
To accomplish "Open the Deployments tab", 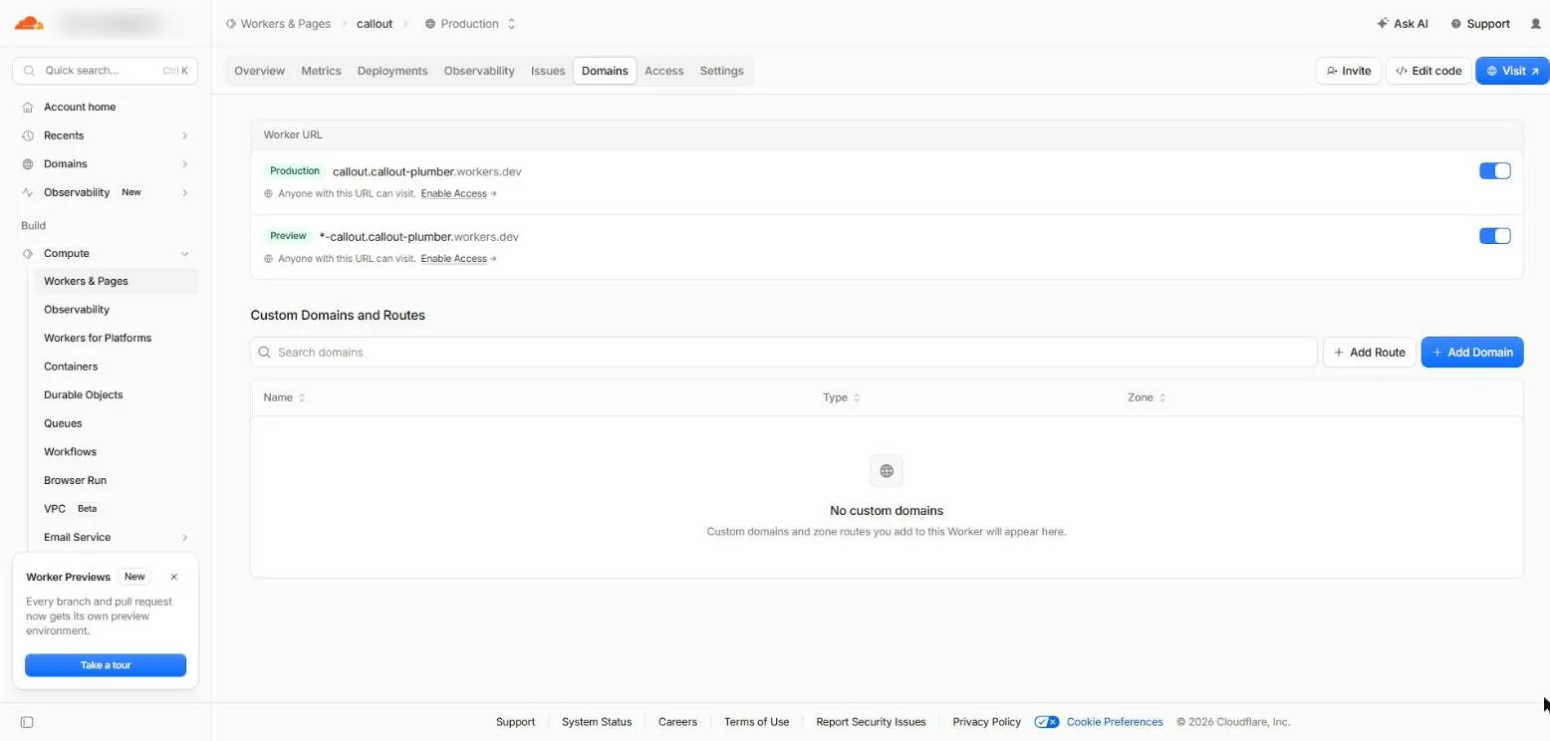I will click(x=392, y=71).
